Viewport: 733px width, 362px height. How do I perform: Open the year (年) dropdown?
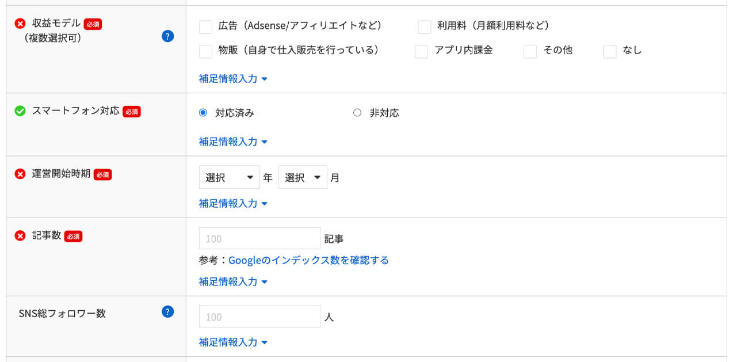(x=229, y=178)
